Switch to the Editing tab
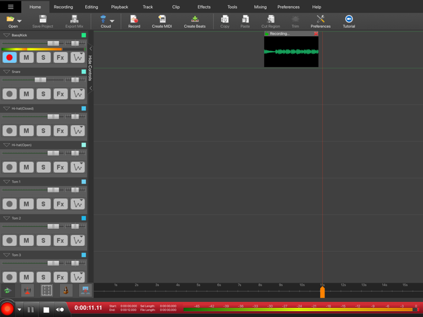Image resolution: width=423 pixels, height=317 pixels. (x=91, y=7)
